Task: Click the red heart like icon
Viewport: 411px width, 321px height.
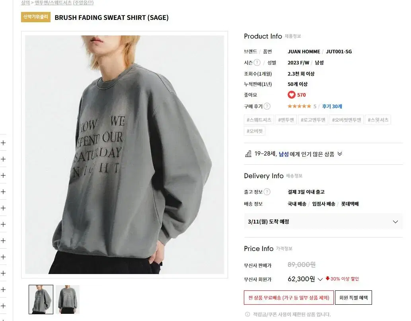Action: (x=291, y=95)
